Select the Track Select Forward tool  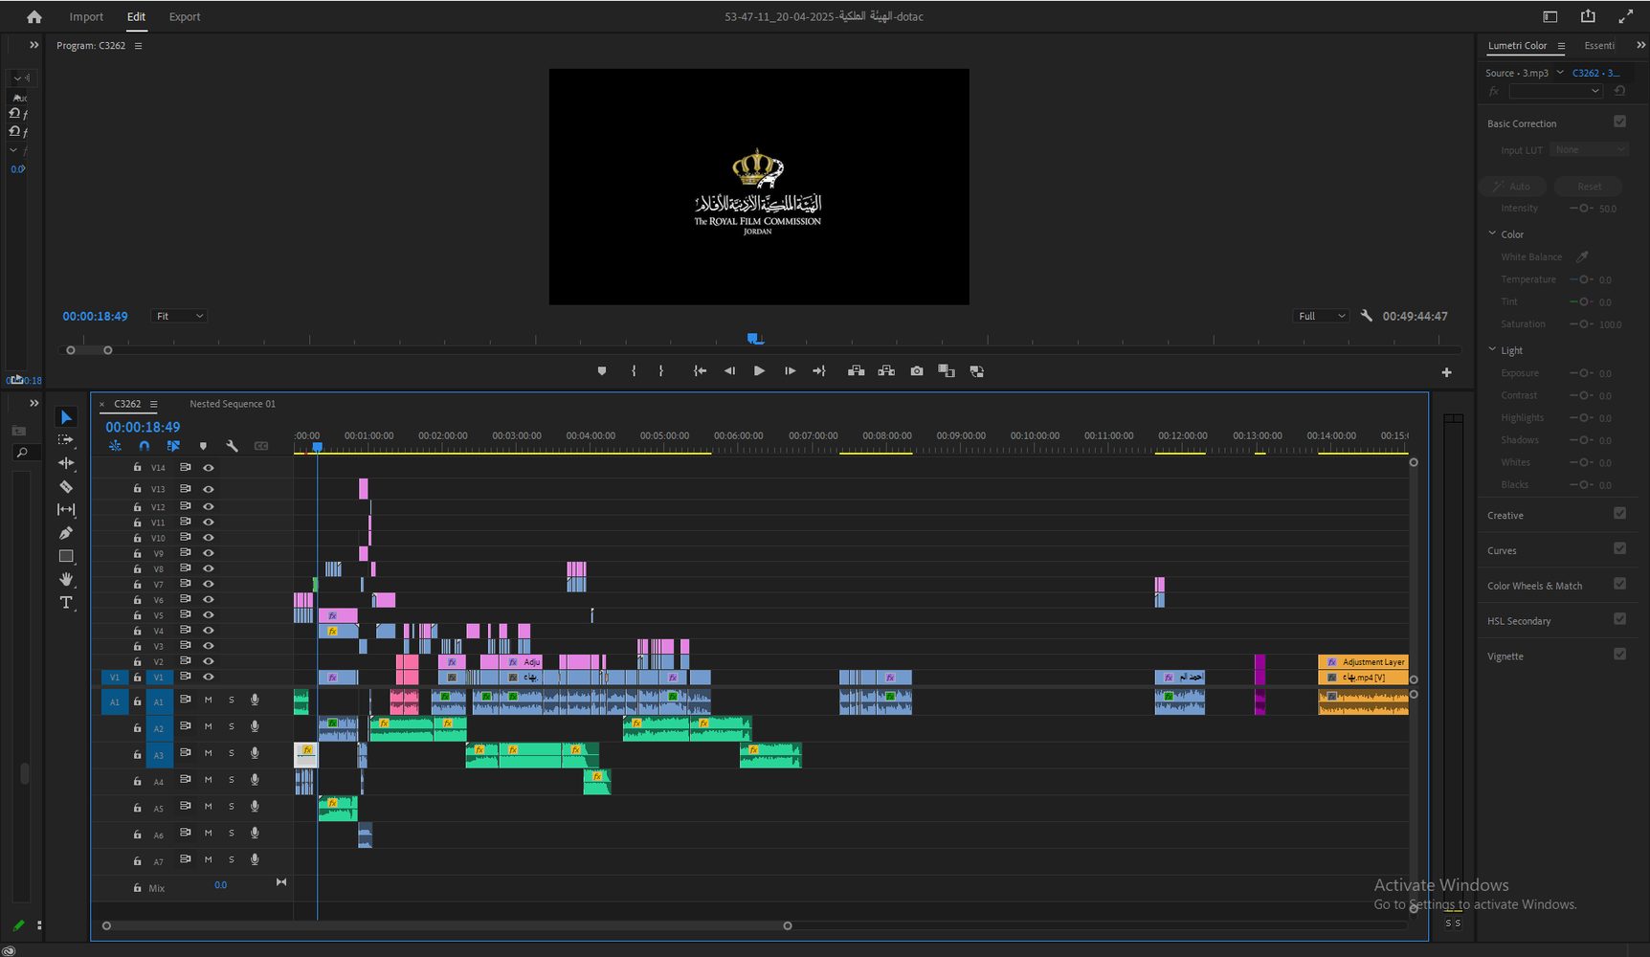click(x=66, y=440)
